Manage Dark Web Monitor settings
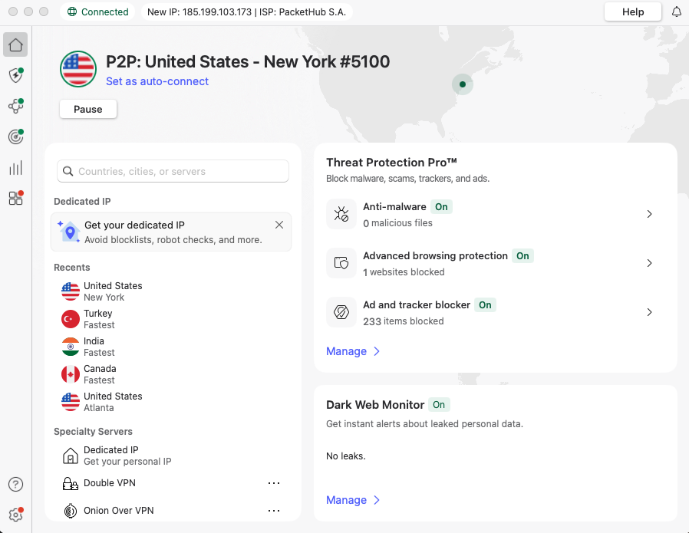This screenshot has width=689, height=533. point(353,500)
